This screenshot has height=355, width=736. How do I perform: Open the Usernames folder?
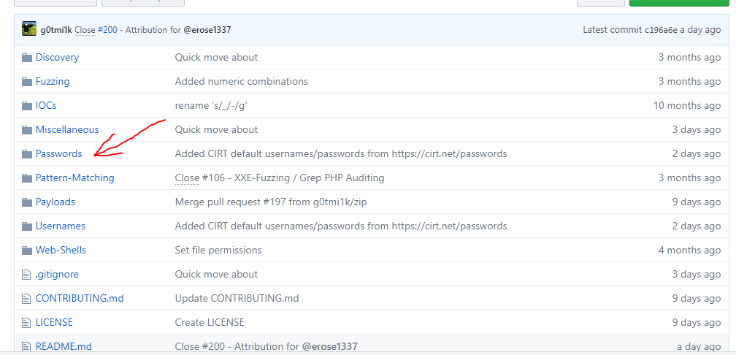pos(60,226)
